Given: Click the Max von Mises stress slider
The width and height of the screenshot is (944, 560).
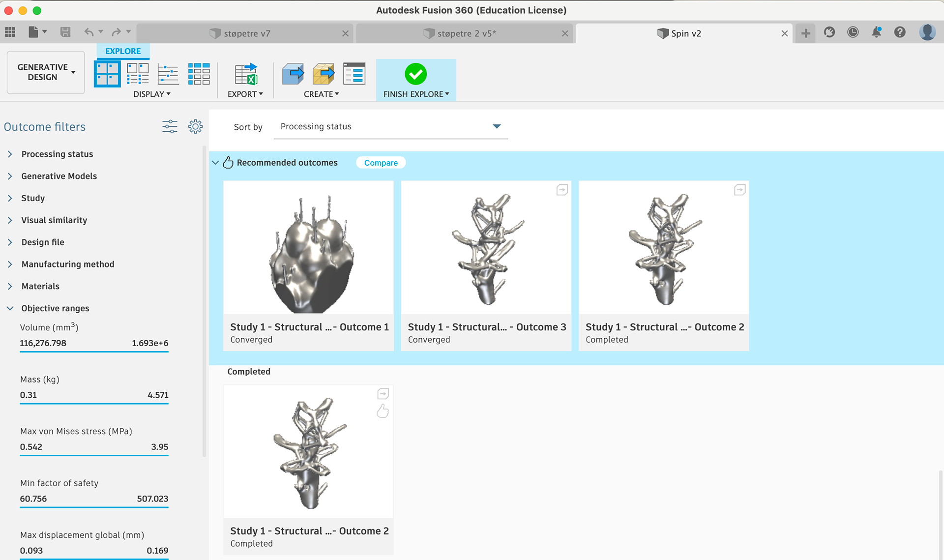Looking at the screenshot, I should [x=94, y=455].
